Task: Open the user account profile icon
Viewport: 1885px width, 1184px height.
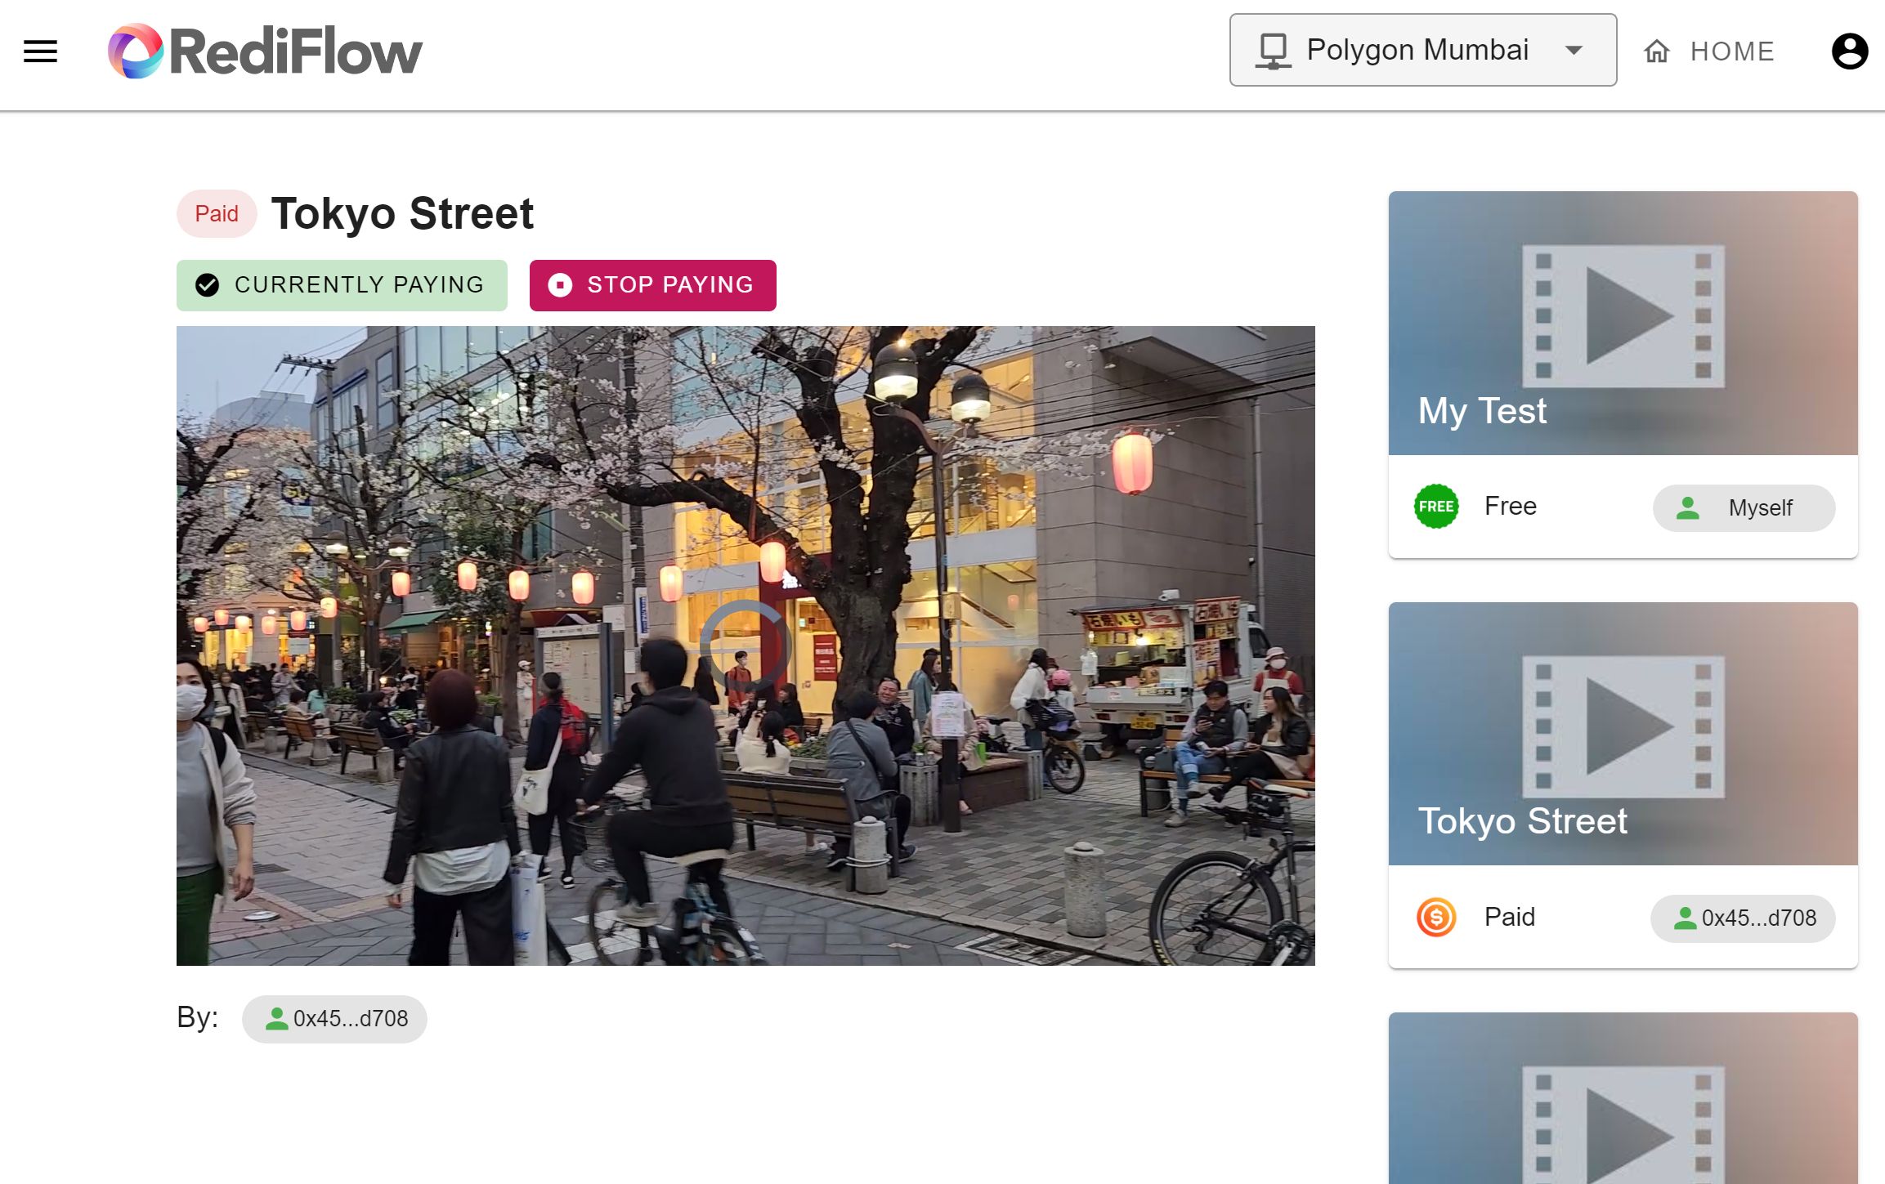Action: pos(1849,51)
